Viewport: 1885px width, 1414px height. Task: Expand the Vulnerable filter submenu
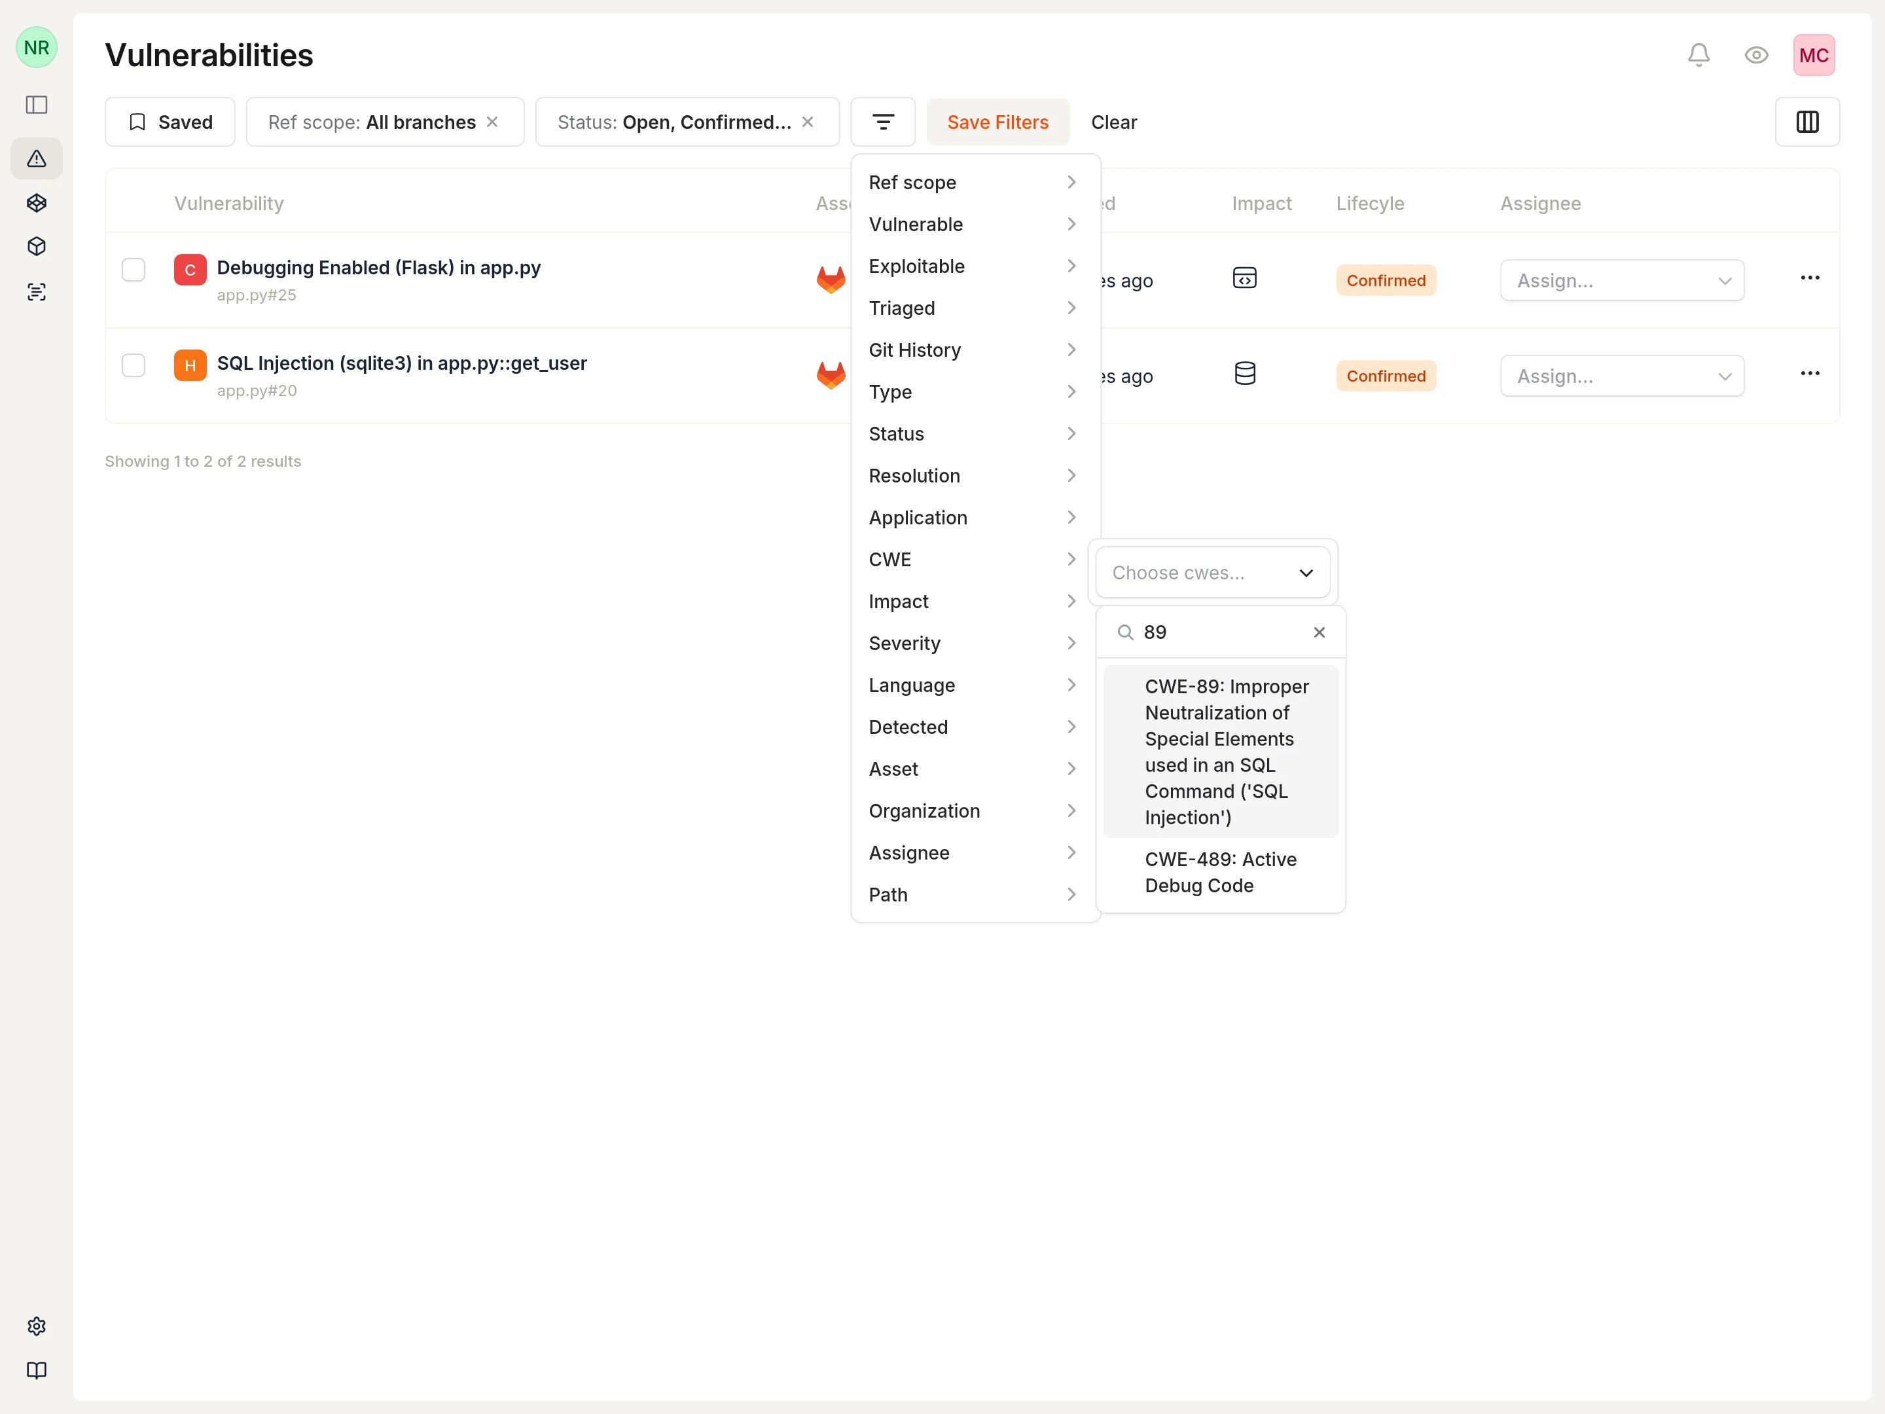tap(975, 224)
